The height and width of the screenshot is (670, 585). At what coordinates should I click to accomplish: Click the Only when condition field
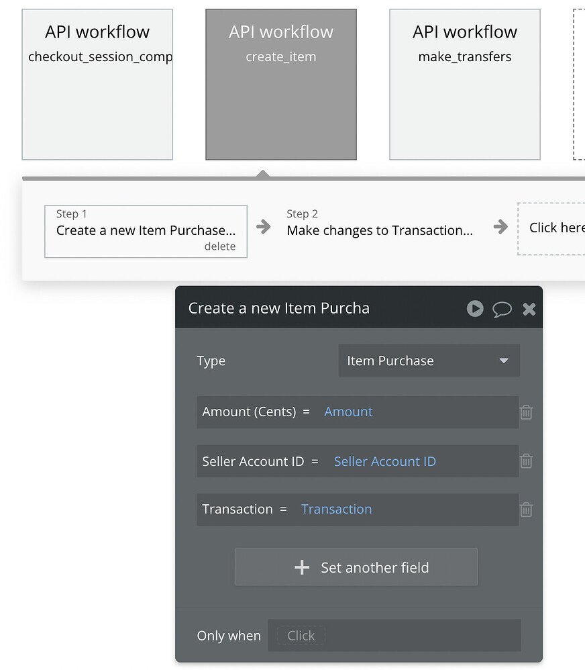click(x=394, y=635)
